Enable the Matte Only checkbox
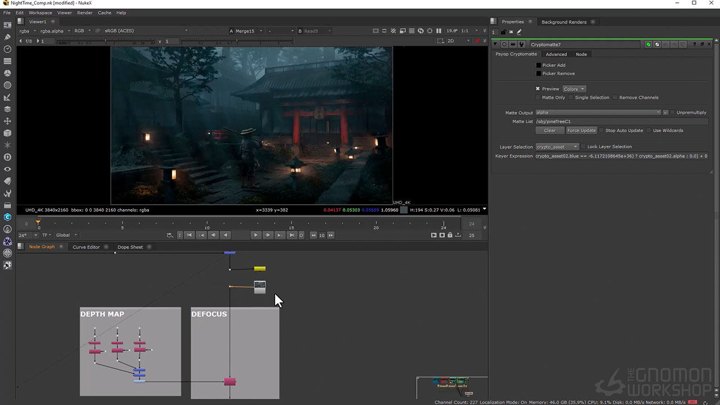 pos(538,97)
